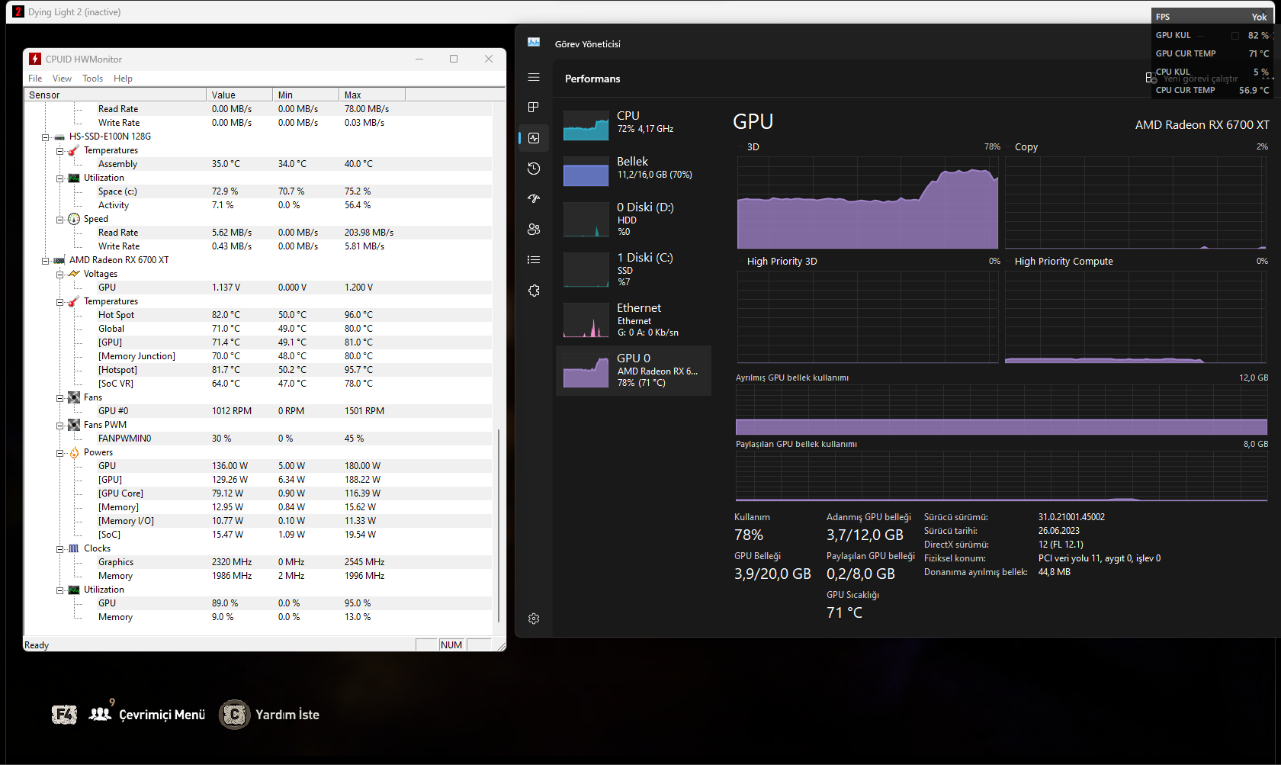
Task: Click the Fans icon in HWMonitor tree
Action: pos(74,397)
